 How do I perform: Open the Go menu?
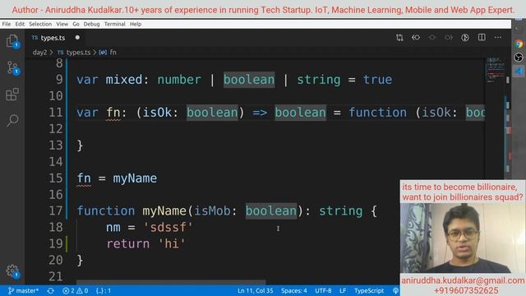(76, 24)
